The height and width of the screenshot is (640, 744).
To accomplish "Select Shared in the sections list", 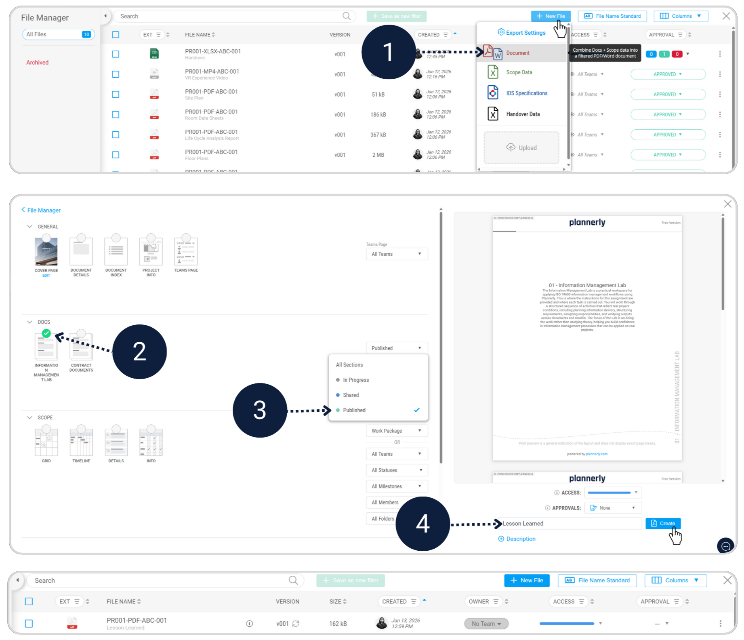I will [x=351, y=395].
